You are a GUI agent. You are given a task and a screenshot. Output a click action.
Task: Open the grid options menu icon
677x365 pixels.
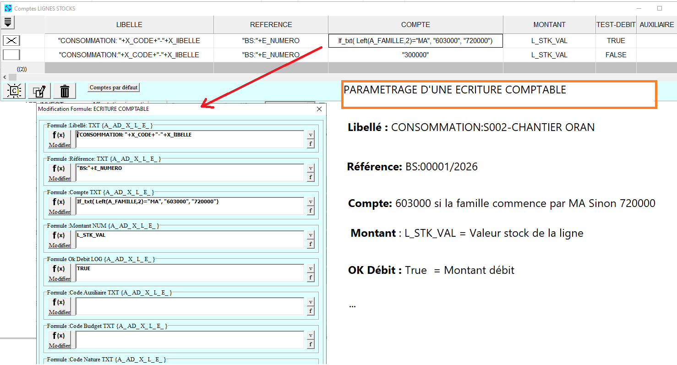pyautogui.click(x=8, y=22)
